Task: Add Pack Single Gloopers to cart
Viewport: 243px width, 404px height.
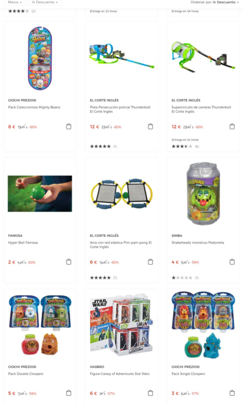Action: pyautogui.click(x=232, y=393)
